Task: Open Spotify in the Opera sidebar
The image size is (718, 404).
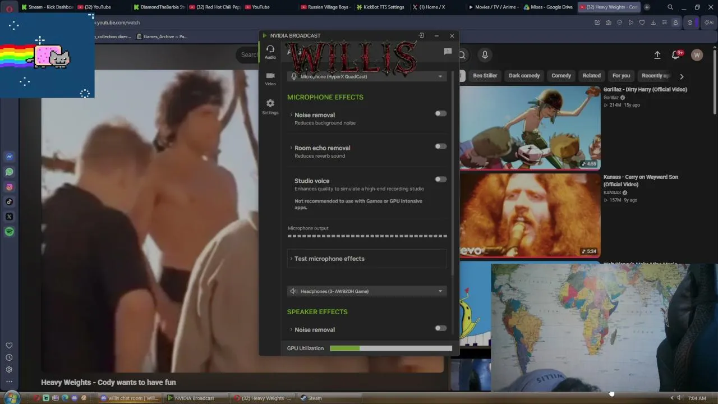Action: click(10, 232)
